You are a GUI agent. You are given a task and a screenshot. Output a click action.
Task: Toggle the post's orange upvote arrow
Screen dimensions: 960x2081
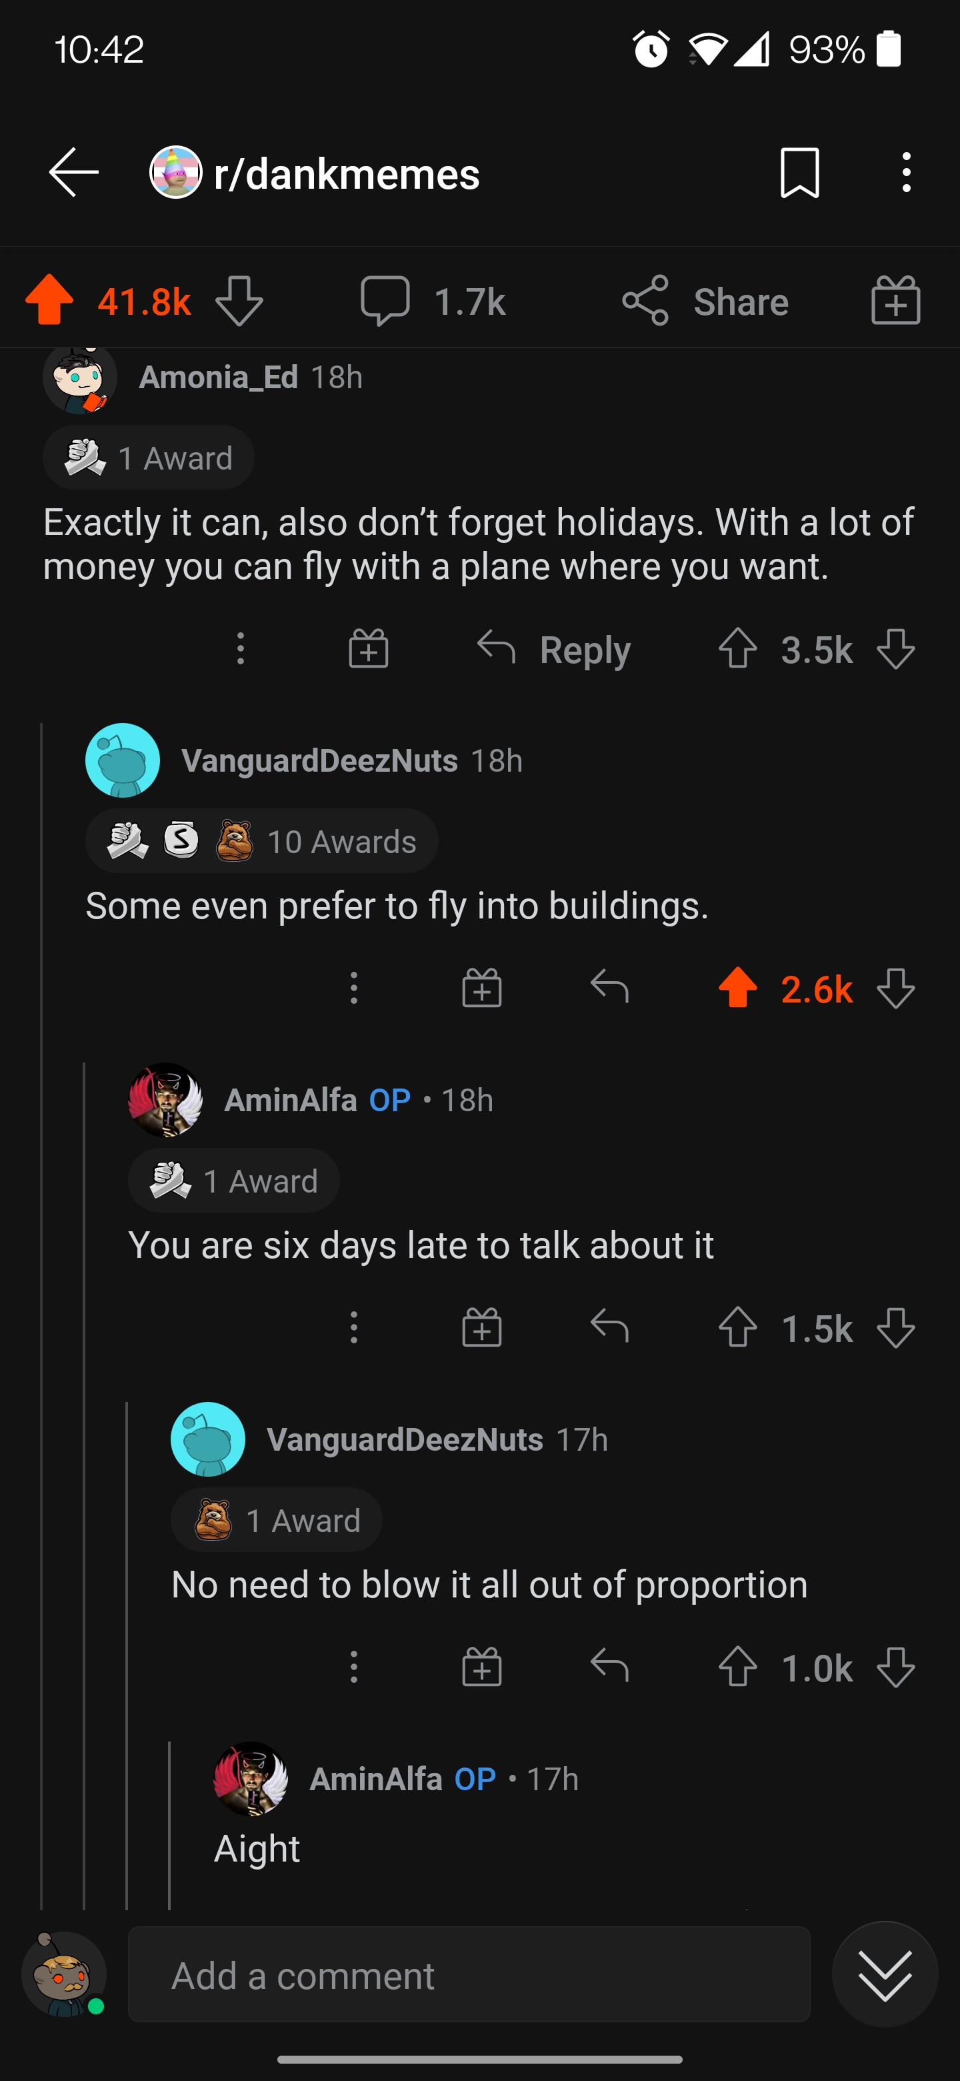[x=50, y=301]
